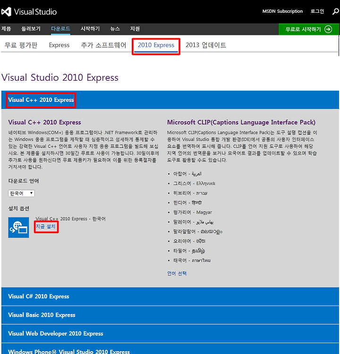The image size is (340, 354).
Task: Switch to the 추가 소프트웨어 tab
Action: [x=103, y=45]
